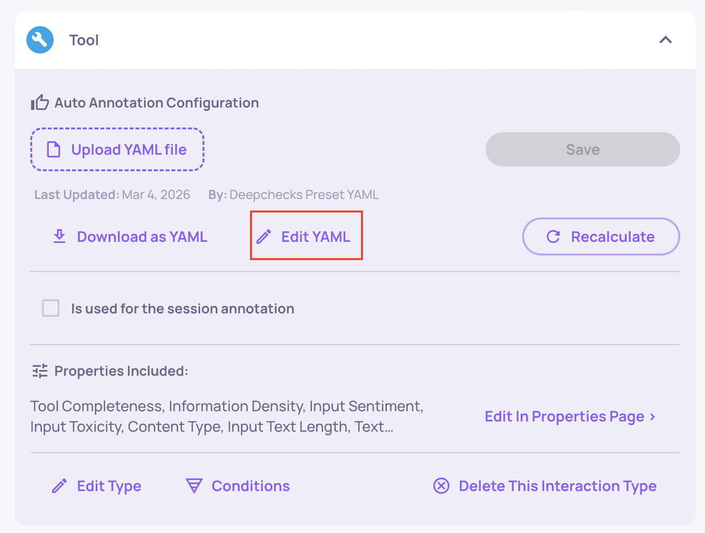Click Delete This Interaction Type
The image size is (705, 533).
coord(557,486)
